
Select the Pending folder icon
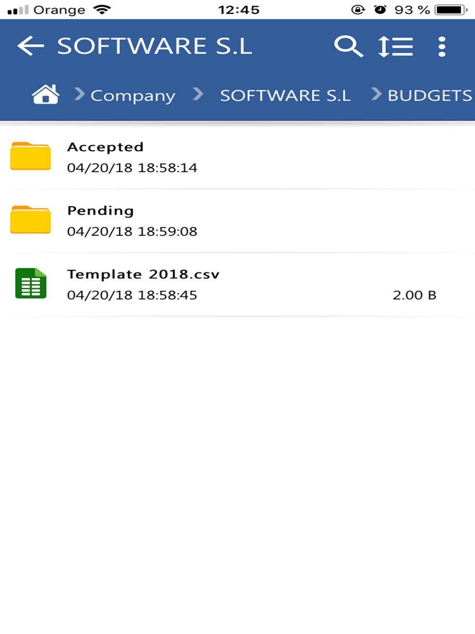tap(30, 220)
